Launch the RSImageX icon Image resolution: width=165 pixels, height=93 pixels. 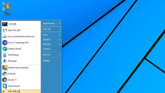5,61
